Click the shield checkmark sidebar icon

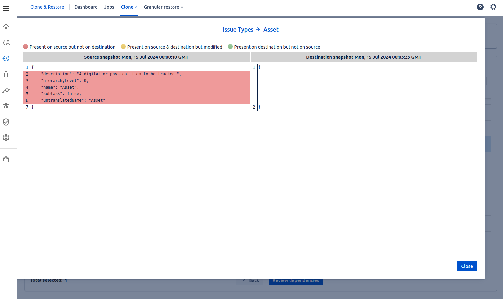(6, 122)
